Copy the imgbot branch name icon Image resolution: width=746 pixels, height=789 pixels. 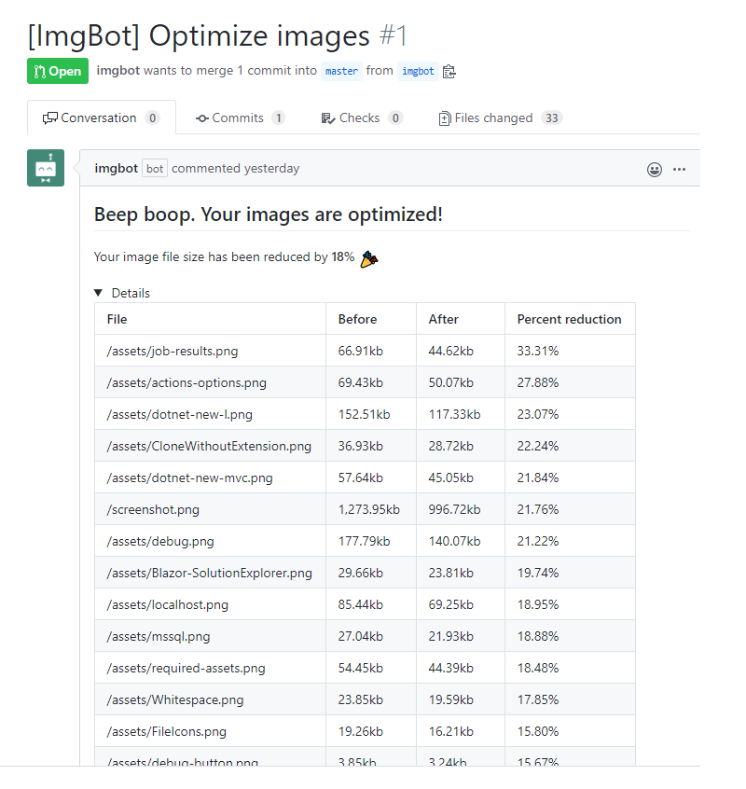449,71
